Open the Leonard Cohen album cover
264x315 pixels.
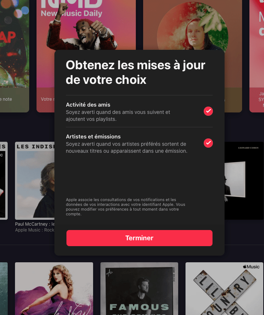[244, 181]
